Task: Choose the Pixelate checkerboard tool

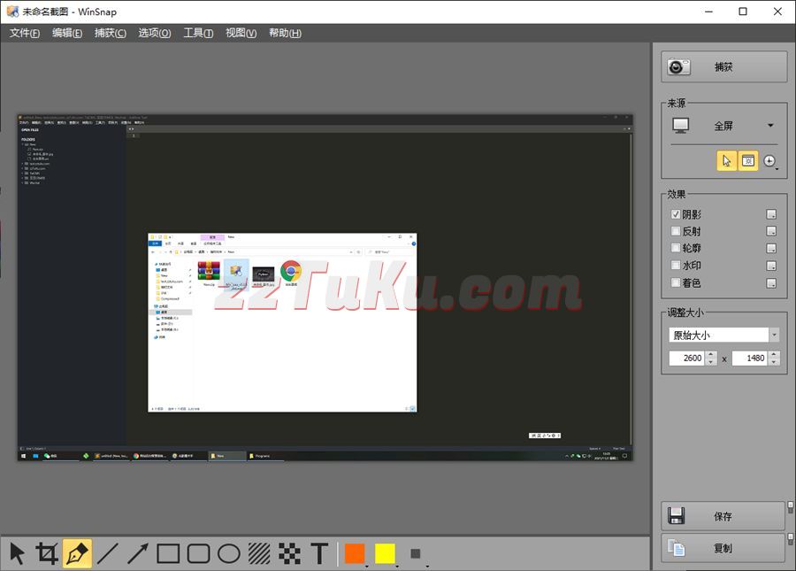Action: pos(289,554)
